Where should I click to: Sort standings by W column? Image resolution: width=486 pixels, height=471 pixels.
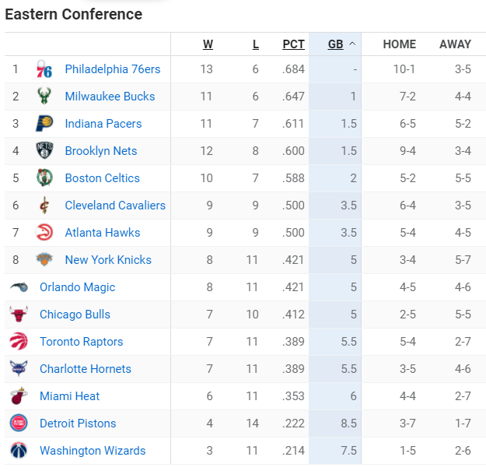pyautogui.click(x=208, y=44)
